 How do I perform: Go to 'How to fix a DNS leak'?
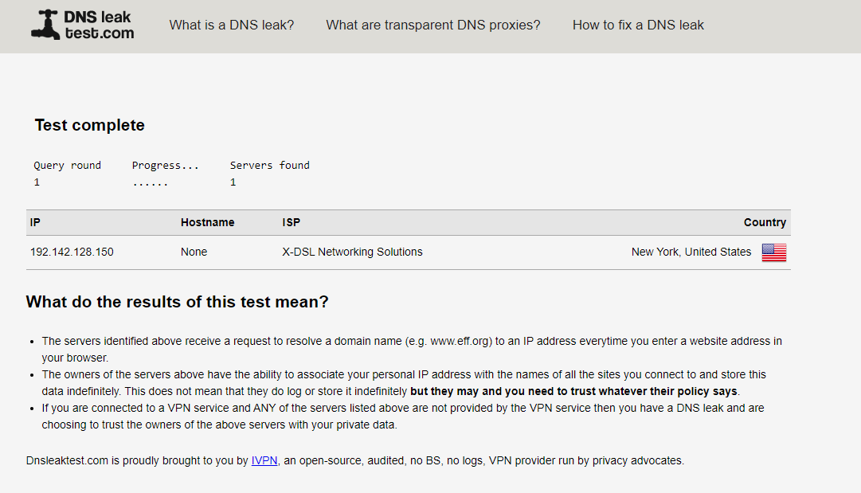pyautogui.click(x=638, y=25)
